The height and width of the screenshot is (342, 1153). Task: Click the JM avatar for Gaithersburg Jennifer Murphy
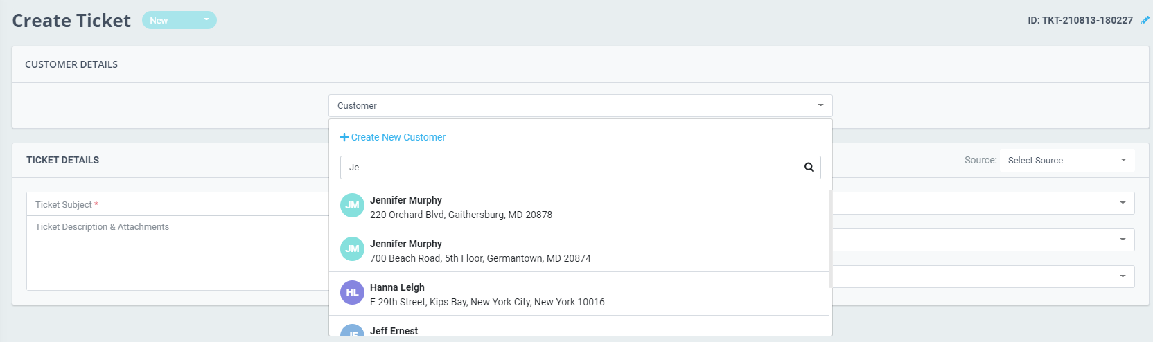(x=352, y=206)
